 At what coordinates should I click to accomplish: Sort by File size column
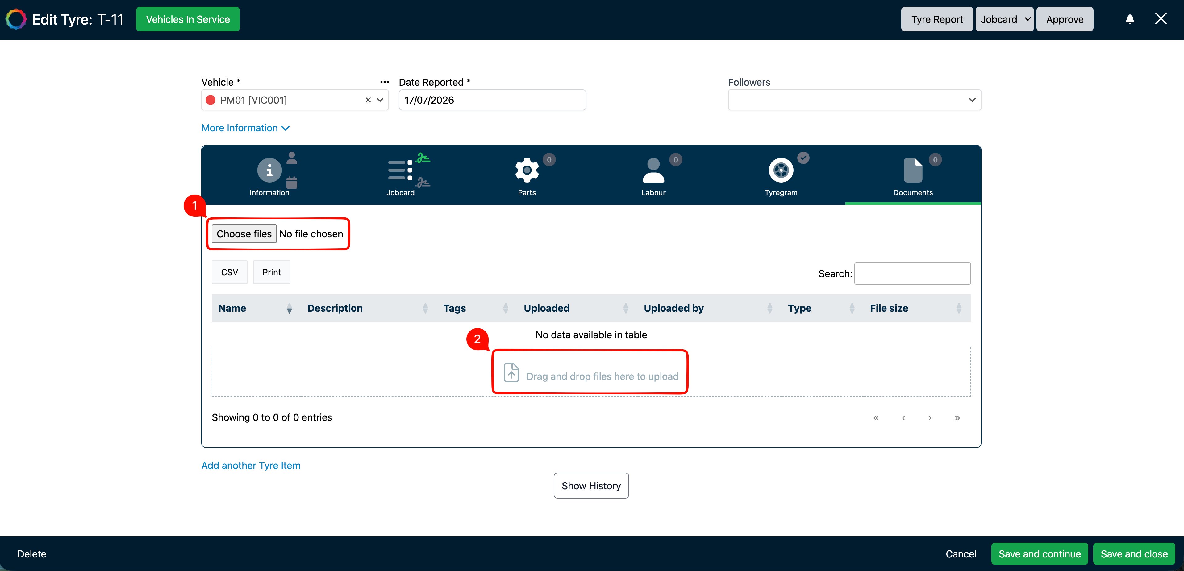917,308
